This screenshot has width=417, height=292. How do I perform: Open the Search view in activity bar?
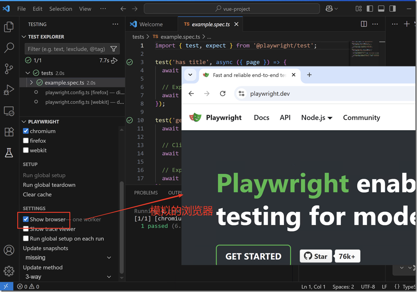pos(9,48)
